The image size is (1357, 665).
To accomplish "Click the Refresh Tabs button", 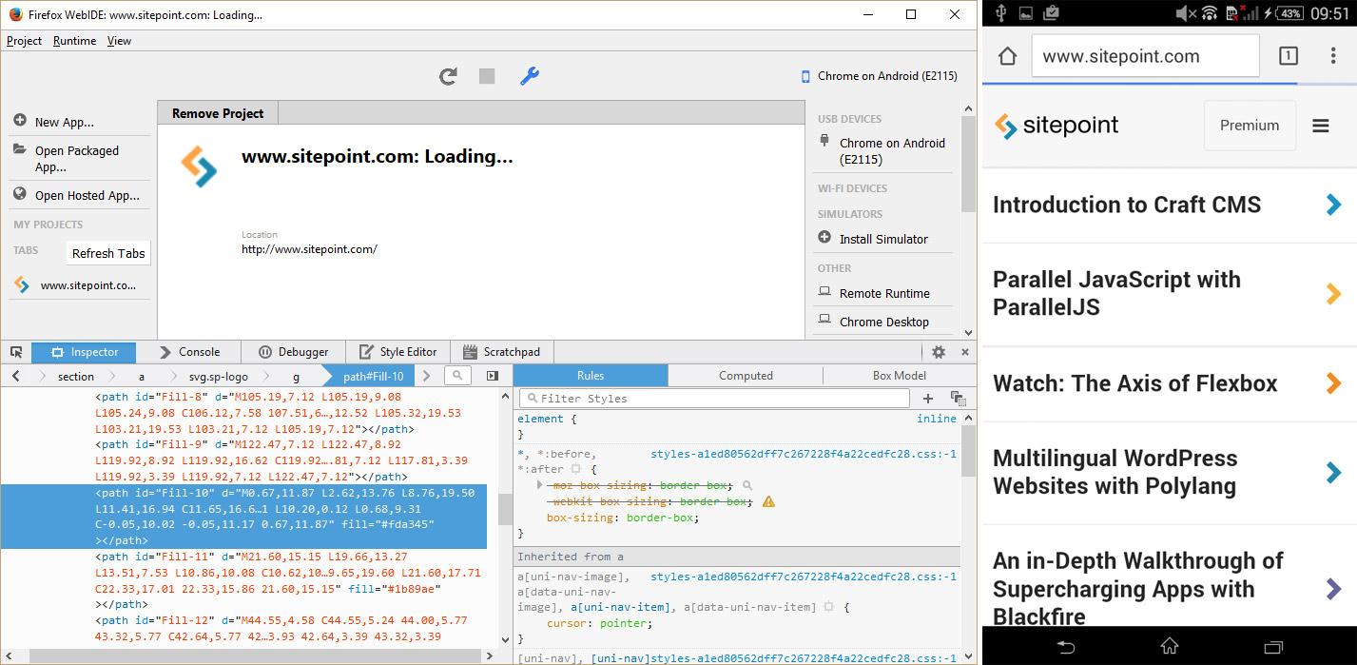I will point(108,253).
